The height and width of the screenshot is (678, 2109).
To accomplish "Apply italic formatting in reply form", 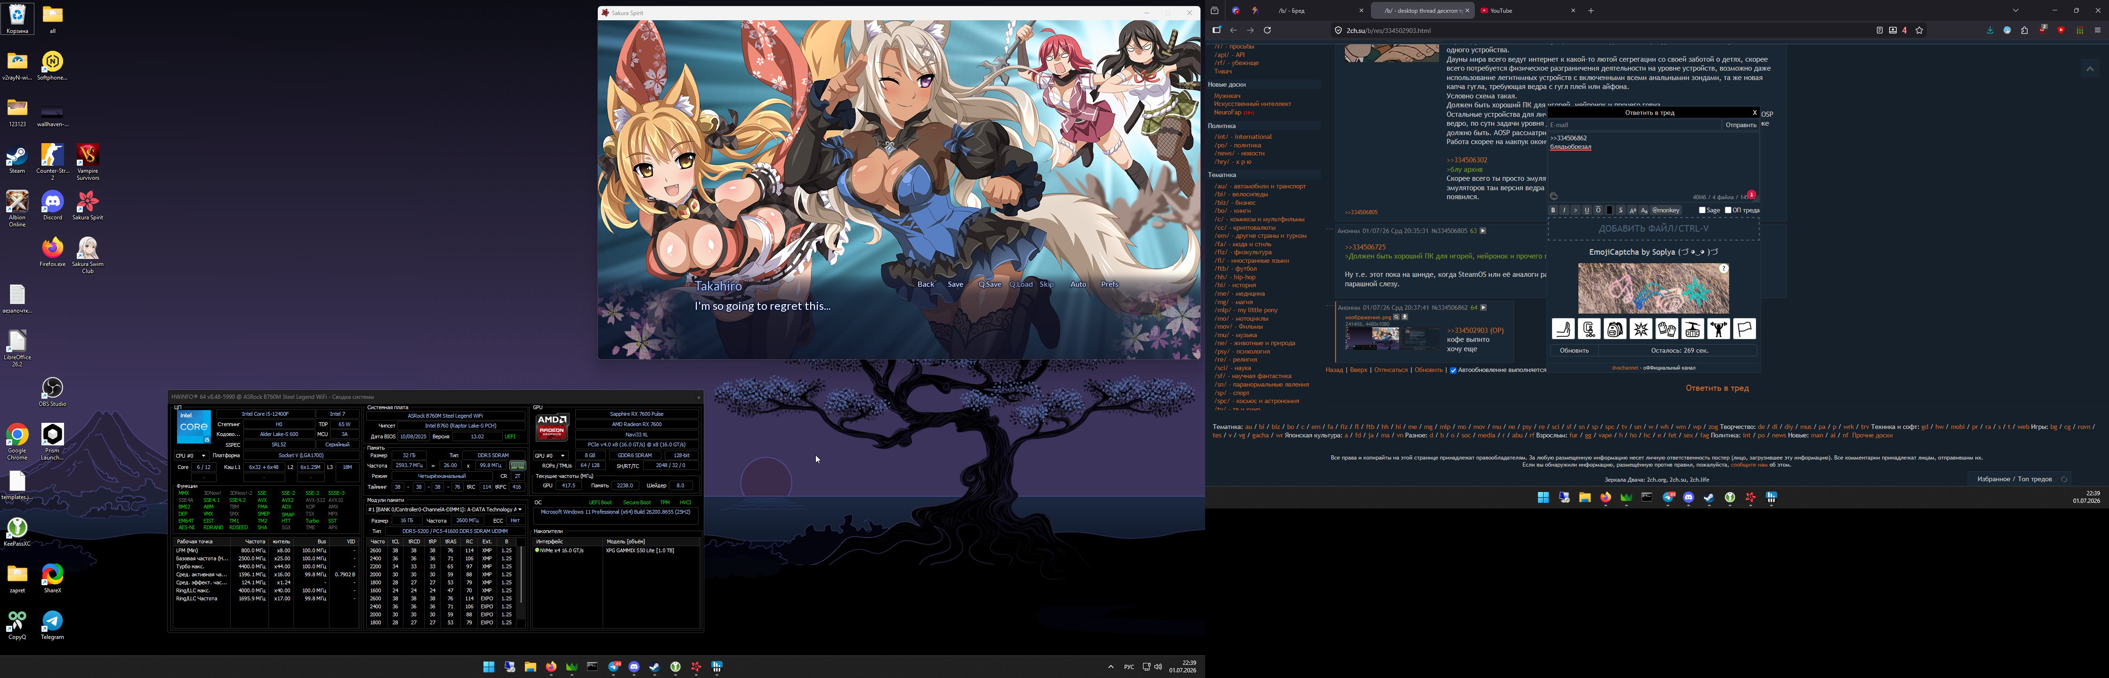I will coord(1564,210).
